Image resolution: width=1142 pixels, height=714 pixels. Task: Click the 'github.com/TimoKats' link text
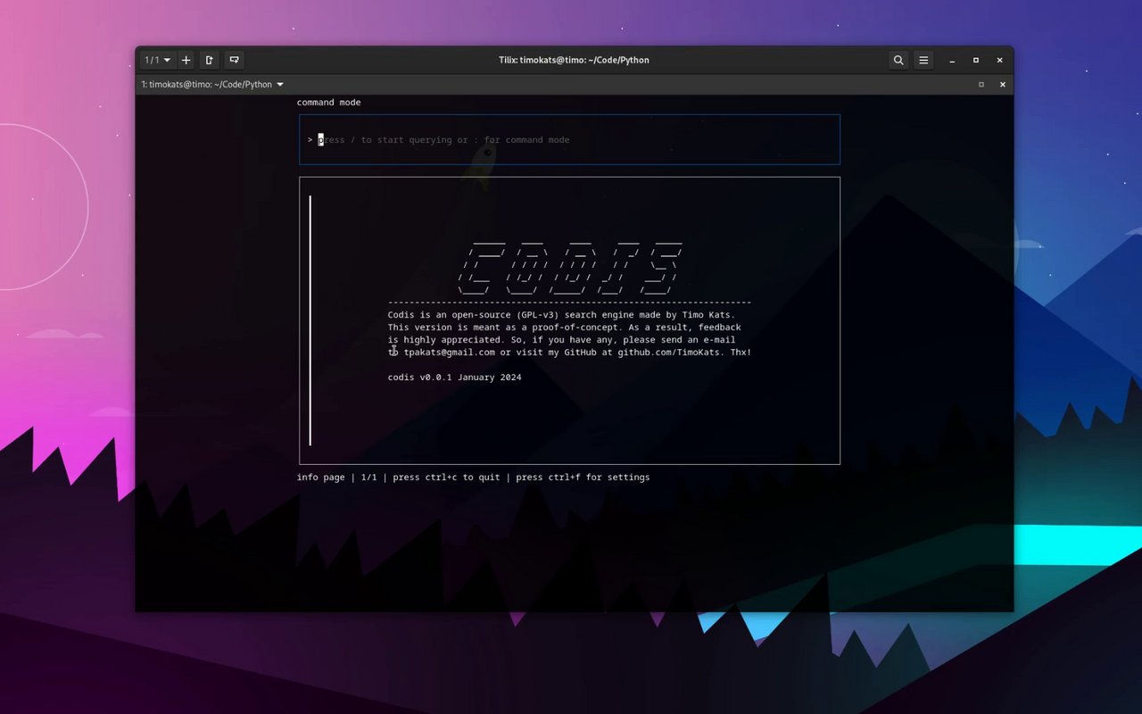(x=669, y=353)
